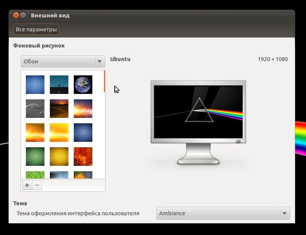306x235 pixels.
Task: Choose the green grass wallpaper thumbnail
Action: click(35, 175)
